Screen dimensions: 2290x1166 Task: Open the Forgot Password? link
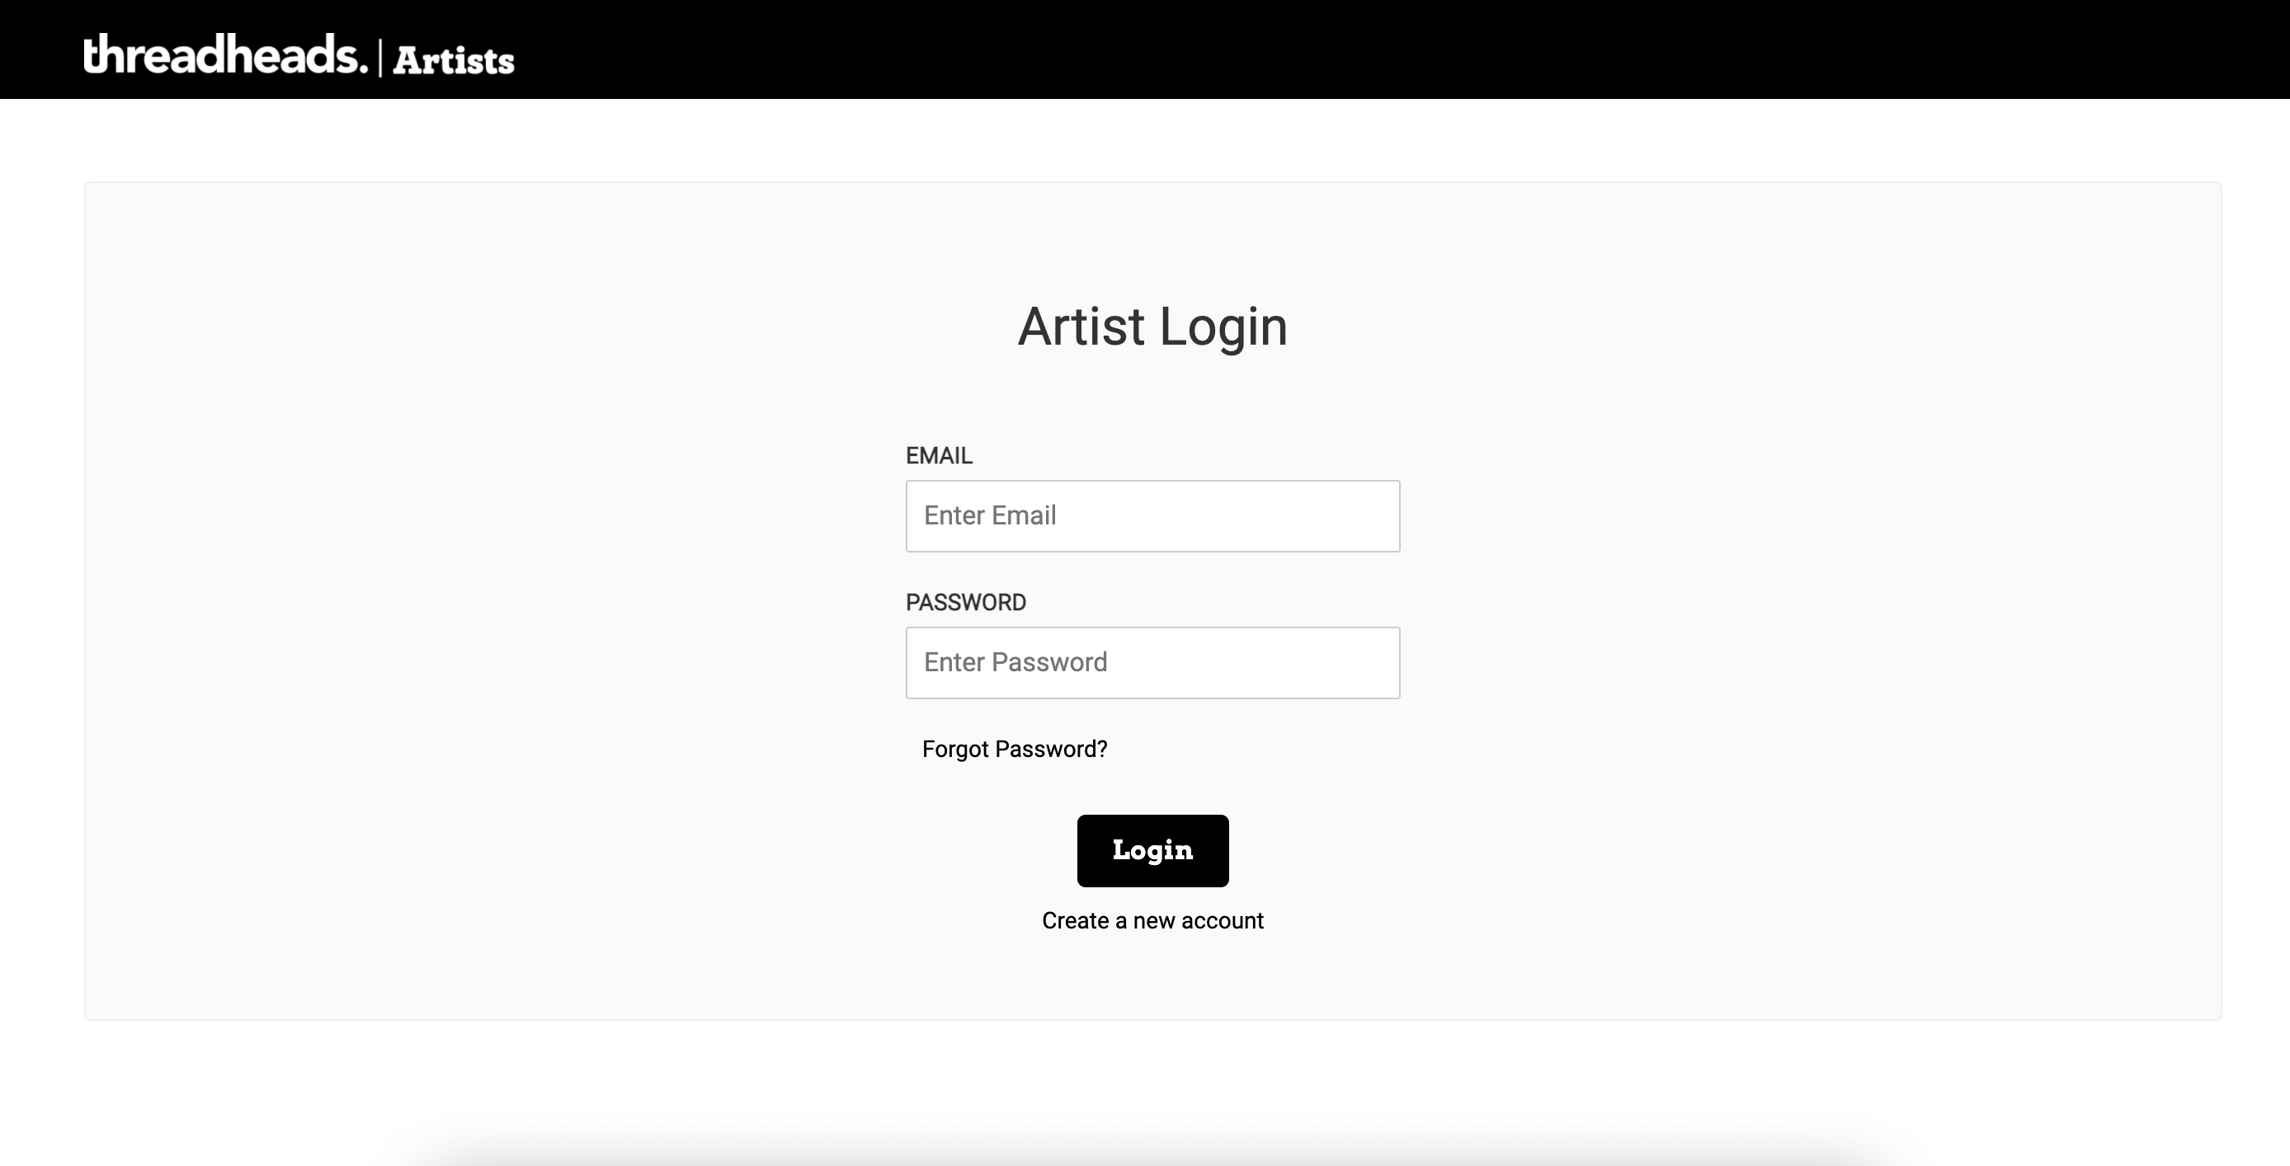coord(1015,750)
